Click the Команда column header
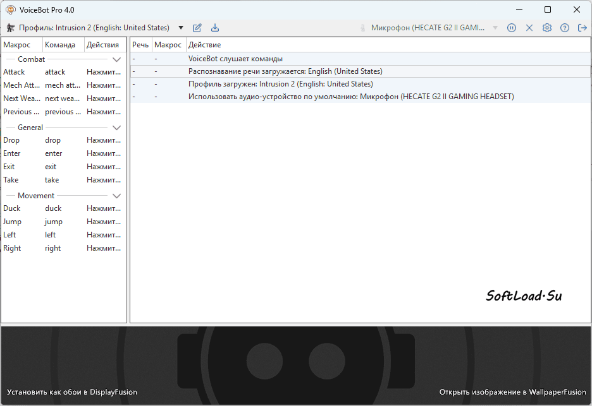The height and width of the screenshot is (406, 592). [x=63, y=45]
